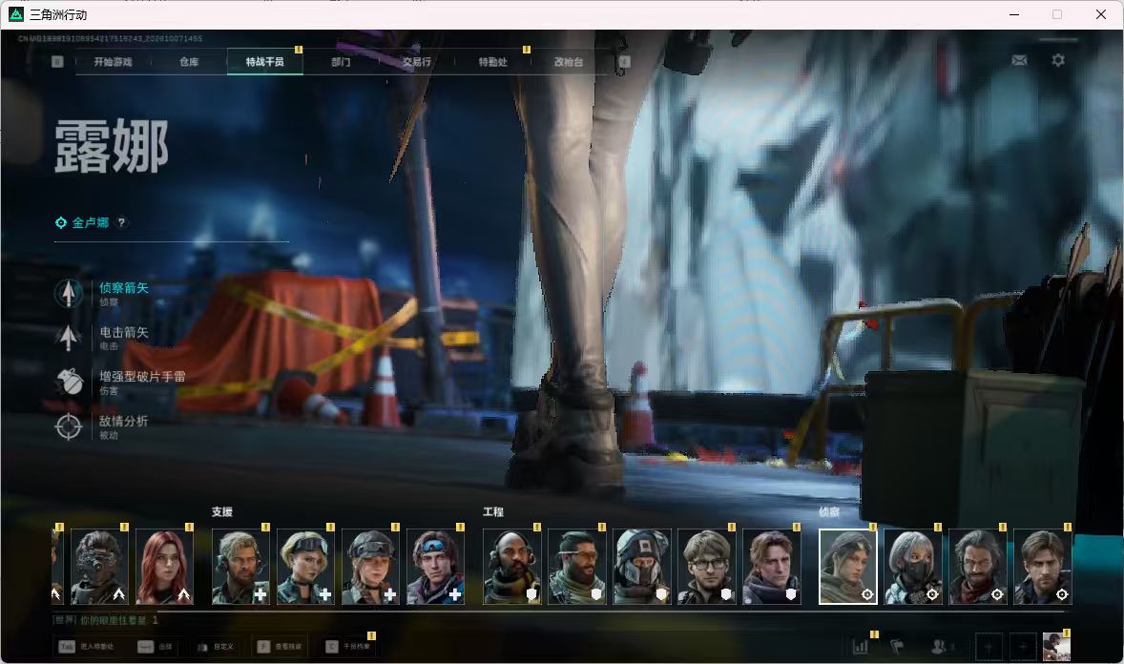
Task: Open the player avatar in bottom corner
Action: pos(1056,647)
